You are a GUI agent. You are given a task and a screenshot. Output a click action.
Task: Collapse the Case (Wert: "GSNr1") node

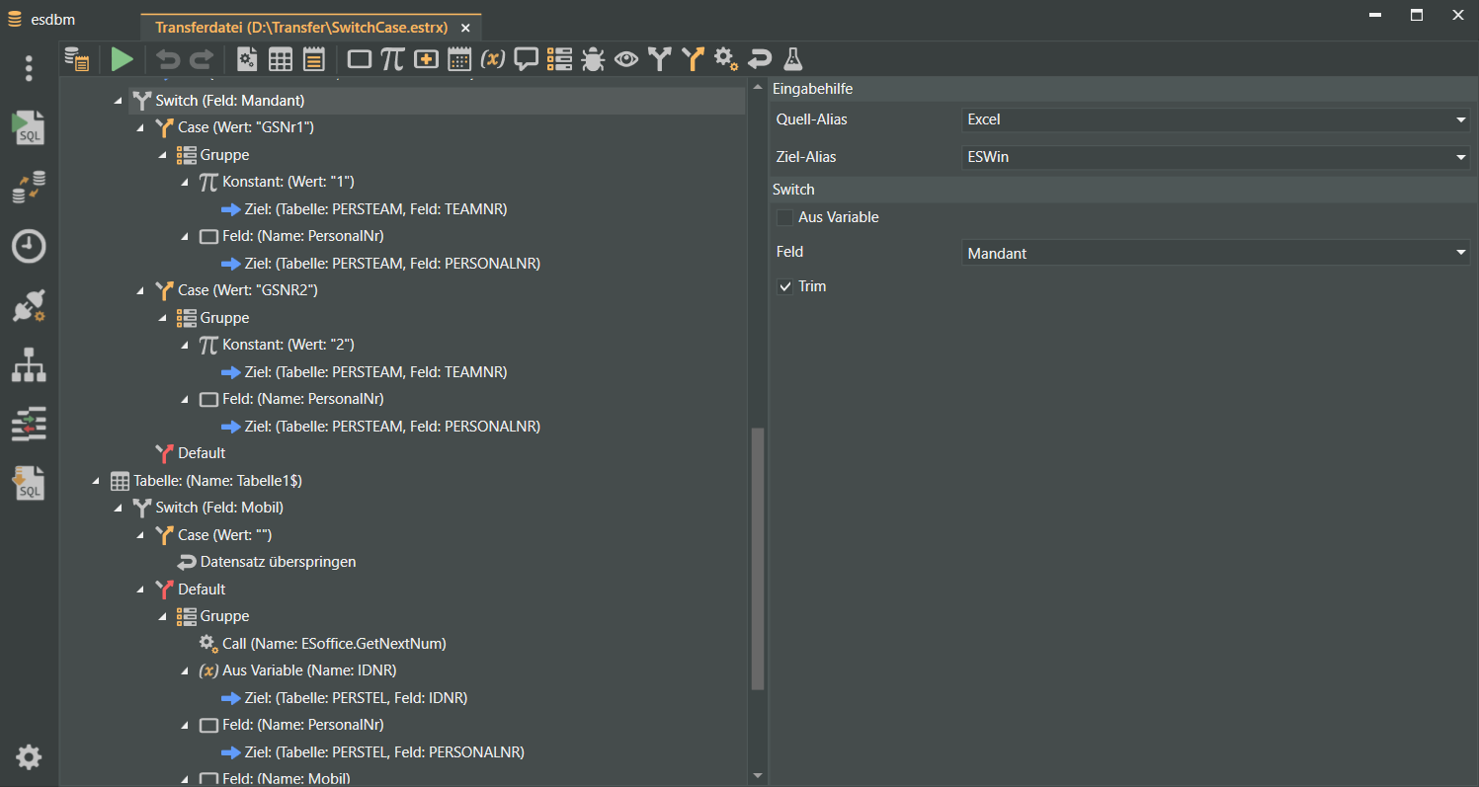point(141,127)
